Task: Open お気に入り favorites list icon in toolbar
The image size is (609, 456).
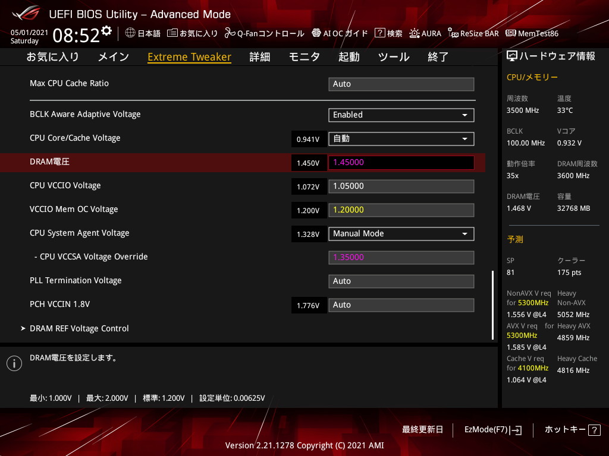Action: [172, 33]
